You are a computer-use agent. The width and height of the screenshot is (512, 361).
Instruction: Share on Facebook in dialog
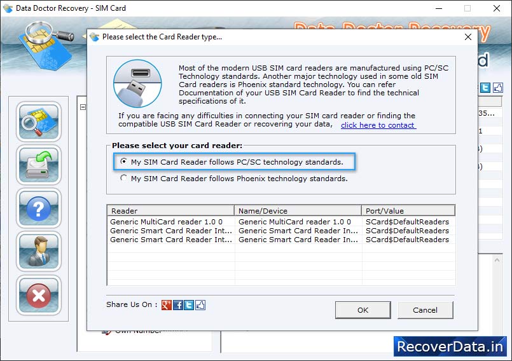[177, 305]
